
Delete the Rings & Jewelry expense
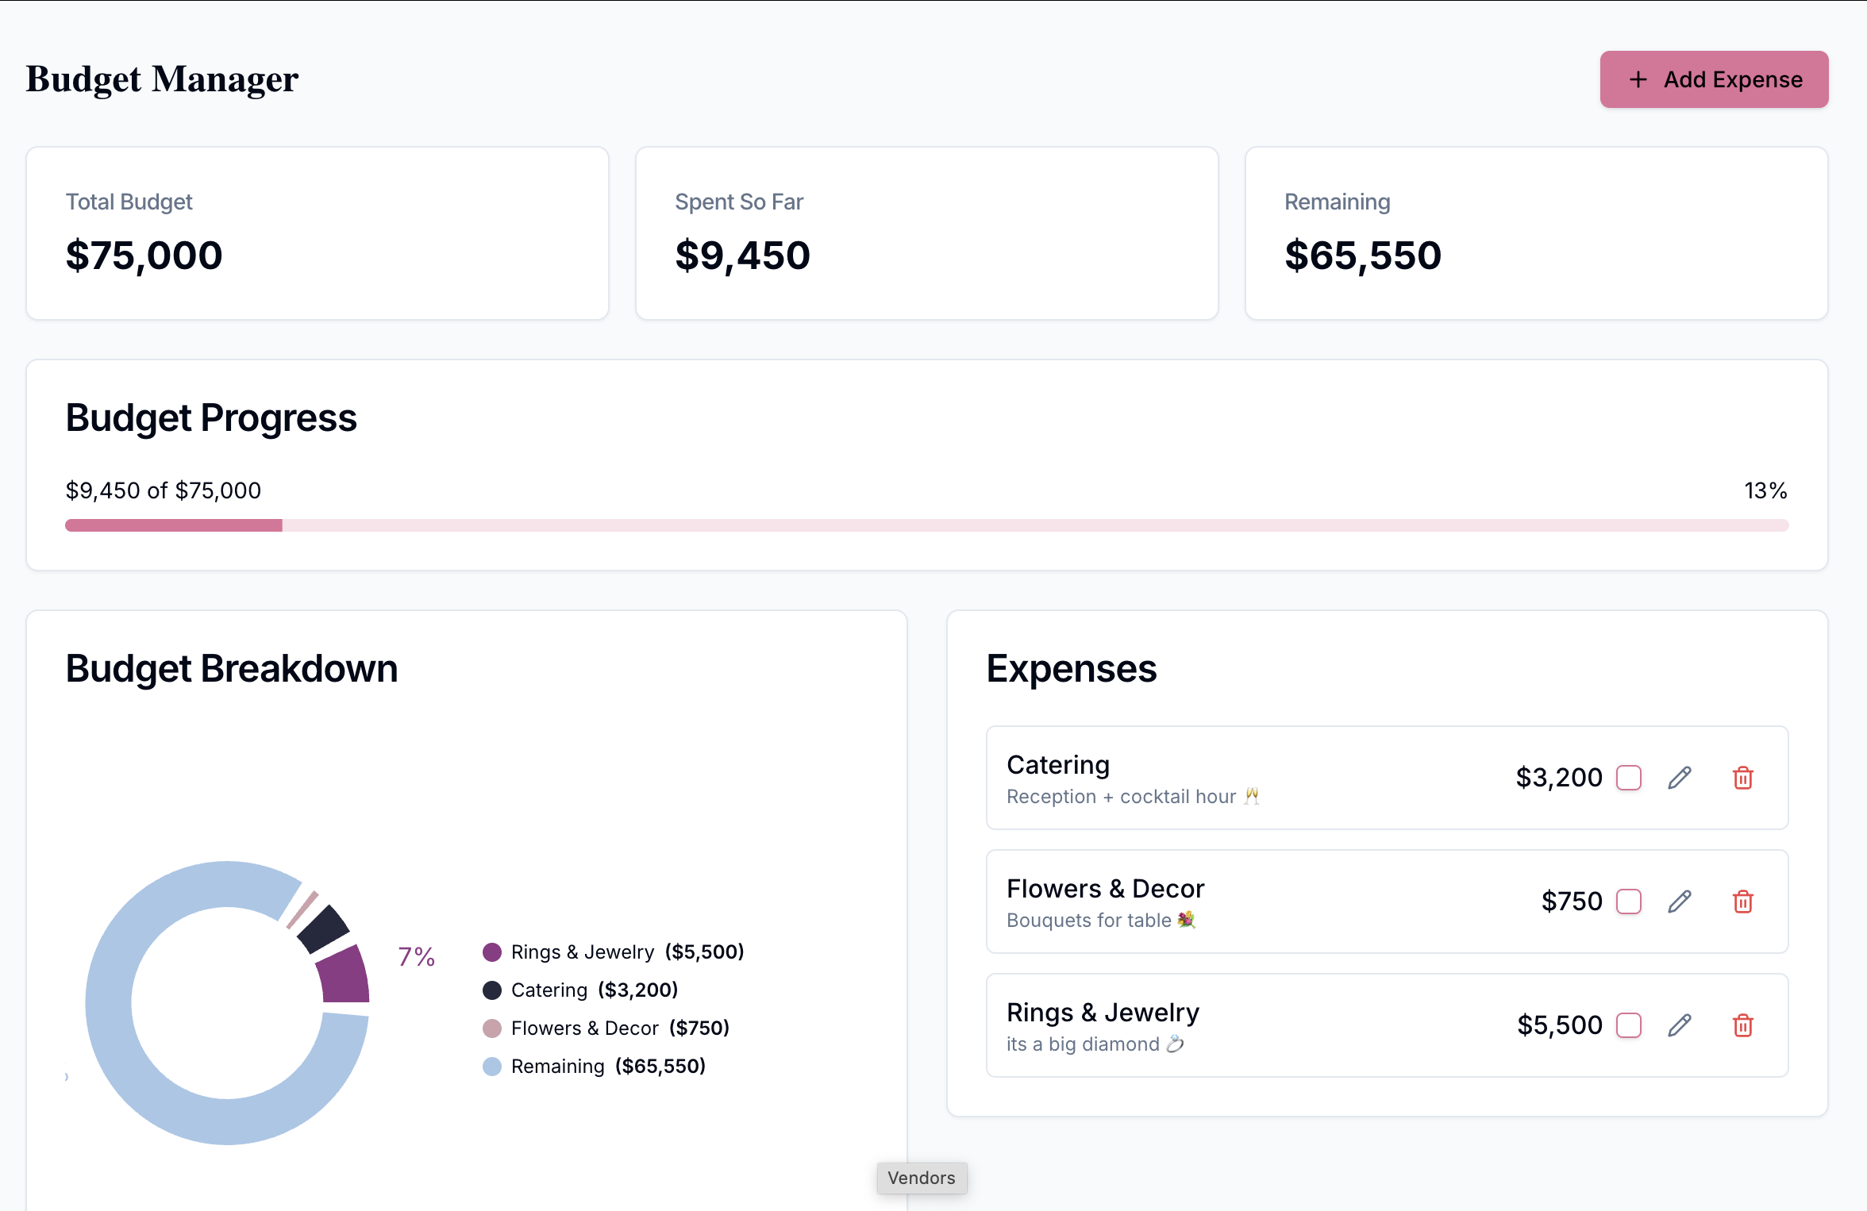pyautogui.click(x=1743, y=1025)
